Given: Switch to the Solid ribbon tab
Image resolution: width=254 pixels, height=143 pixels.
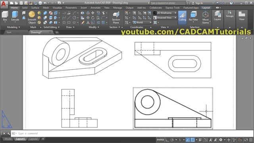Looking at the screenshot, I should click(25, 8).
